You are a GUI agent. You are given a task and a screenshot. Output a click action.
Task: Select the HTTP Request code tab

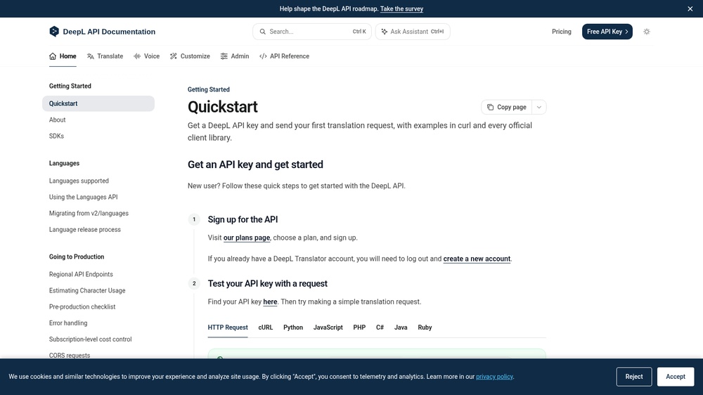[228, 328]
